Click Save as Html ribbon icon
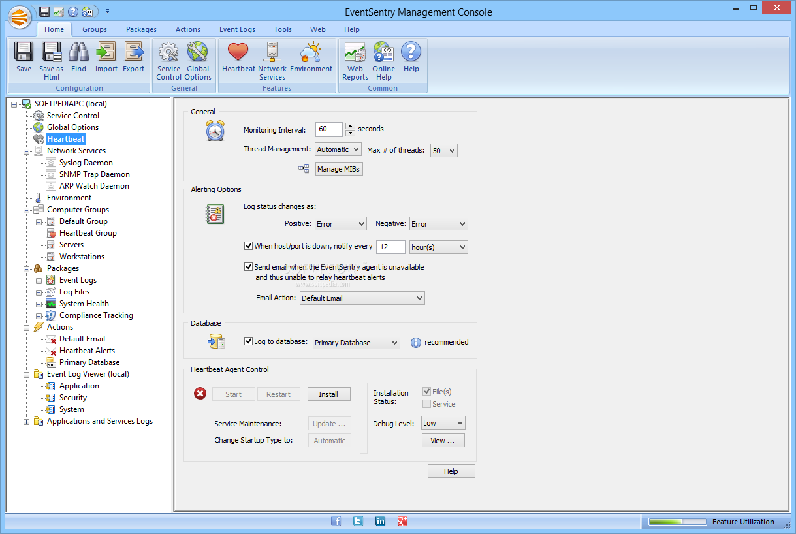This screenshot has width=796, height=534. 52,52
